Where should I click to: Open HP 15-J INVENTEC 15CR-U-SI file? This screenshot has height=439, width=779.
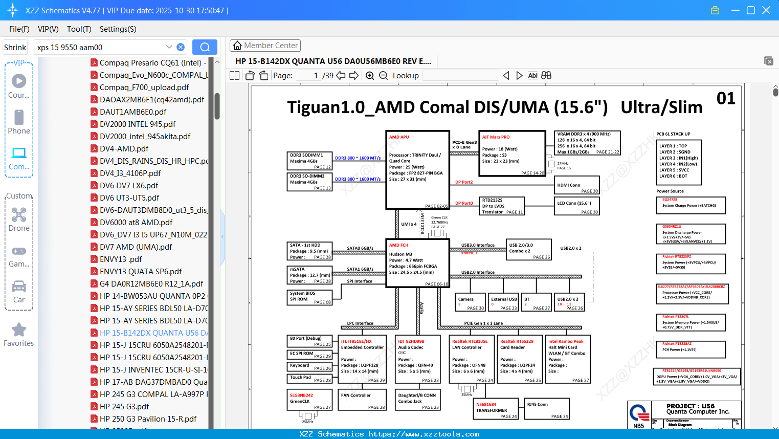pyautogui.click(x=149, y=369)
